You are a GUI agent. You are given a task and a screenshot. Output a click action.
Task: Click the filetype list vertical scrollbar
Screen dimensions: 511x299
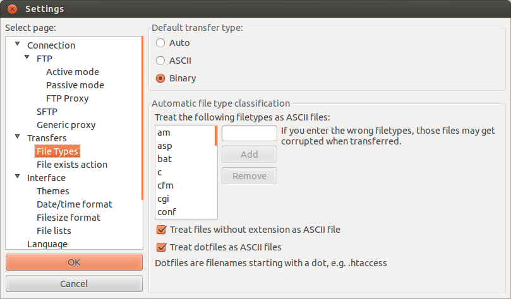[216, 172]
